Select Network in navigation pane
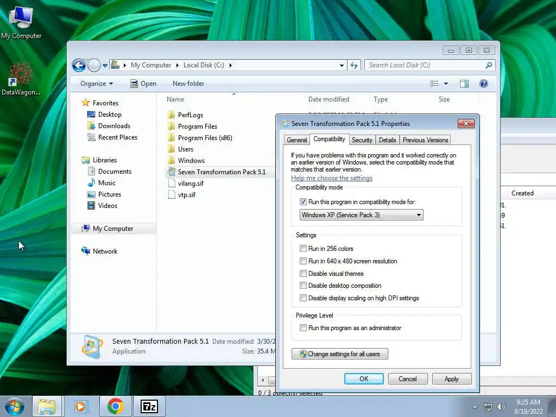 pos(100,251)
